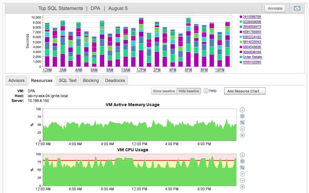Remove the VM Active Memory Usage chart

click(x=242, y=135)
